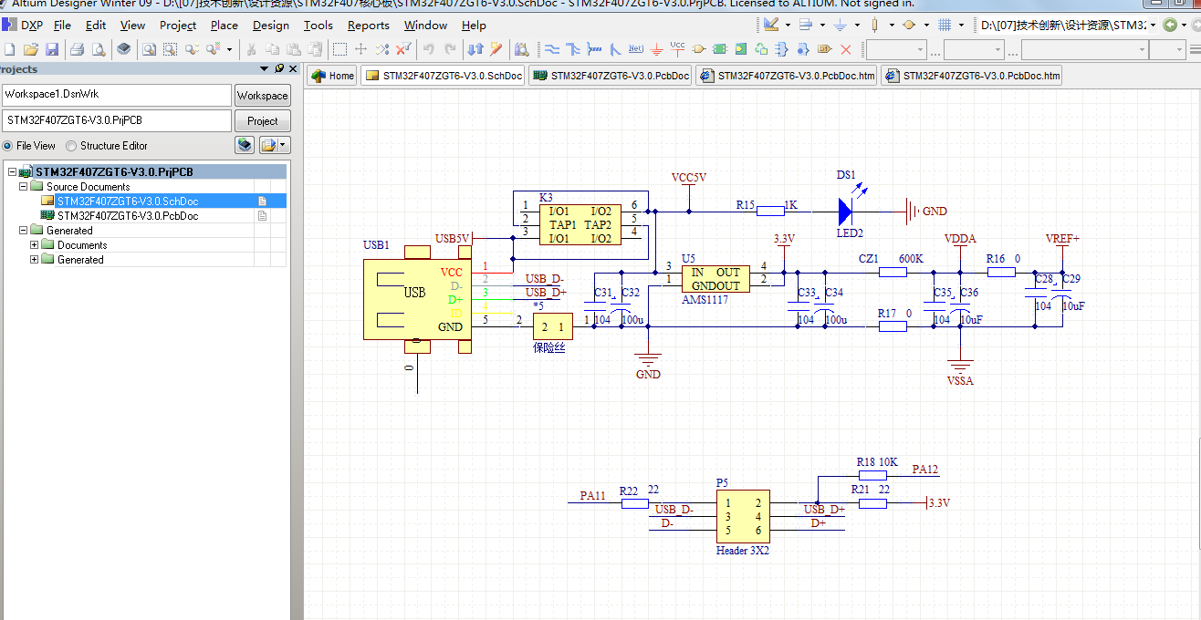Image resolution: width=1201 pixels, height=620 pixels.
Task: Select STM32F407ZGT6-V3.0.PcbDoc in the project tree
Action: [128, 216]
